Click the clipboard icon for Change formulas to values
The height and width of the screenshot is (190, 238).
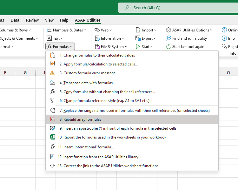click(x=52, y=55)
